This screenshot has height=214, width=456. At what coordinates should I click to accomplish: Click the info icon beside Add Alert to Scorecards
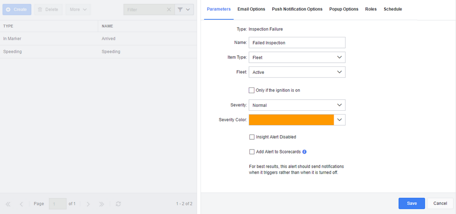click(x=304, y=152)
